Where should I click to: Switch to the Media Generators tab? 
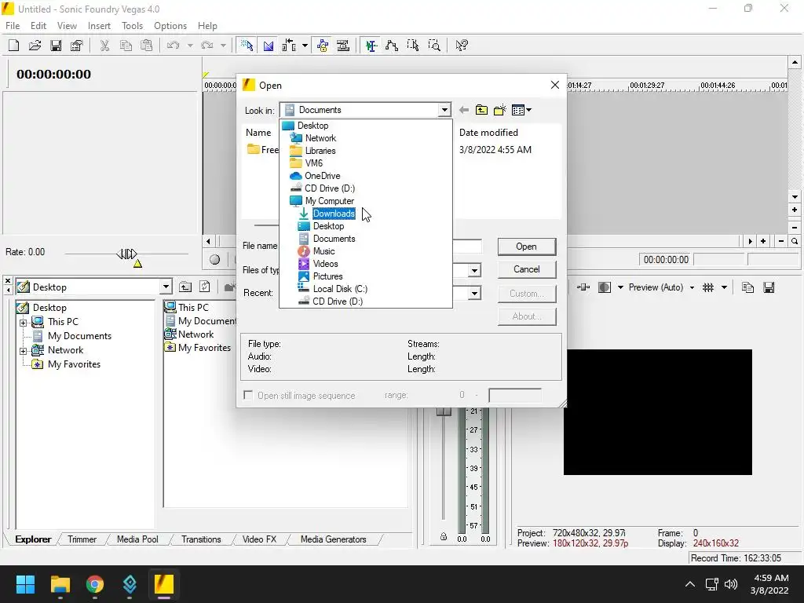pyautogui.click(x=333, y=539)
